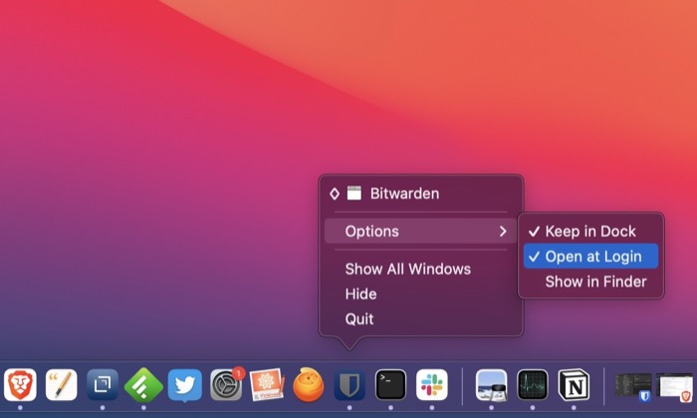Open Feedly from the Dock

[143, 384]
